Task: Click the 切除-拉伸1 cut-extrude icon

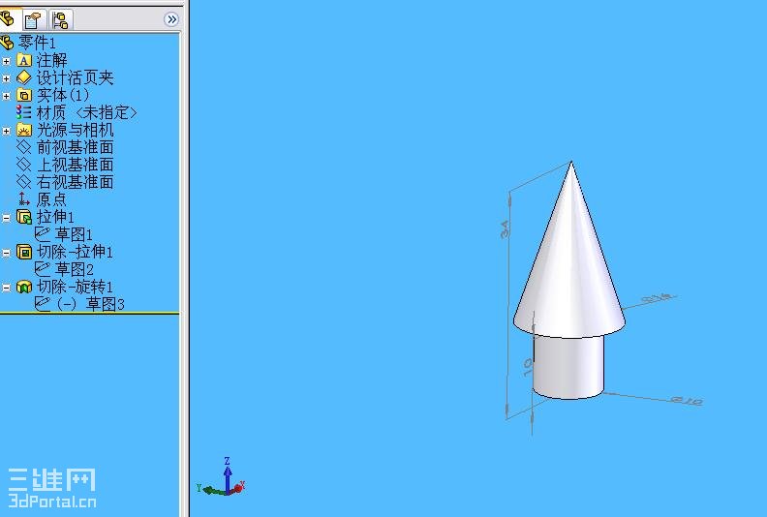Action: point(23,252)
